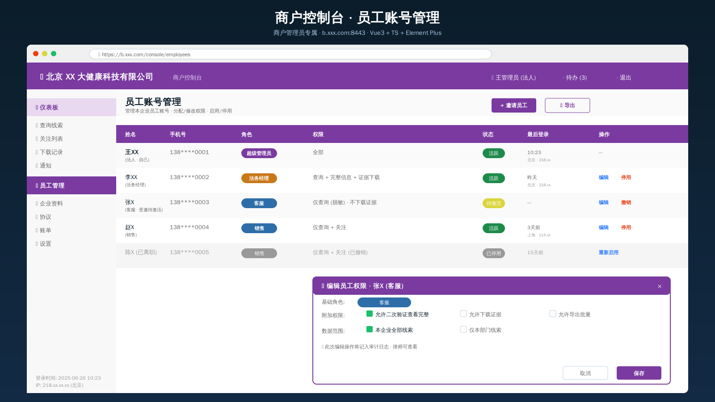Close the 编辑员工权限 dialog with ×
Screen dimensions: 715x402
[x=660, y=286]
